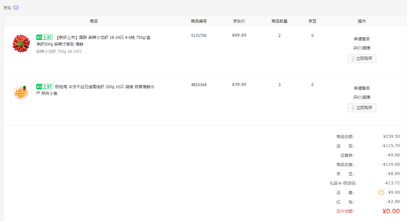Click 申请售后 for item 5131756
407x221 pixels.
362,39
